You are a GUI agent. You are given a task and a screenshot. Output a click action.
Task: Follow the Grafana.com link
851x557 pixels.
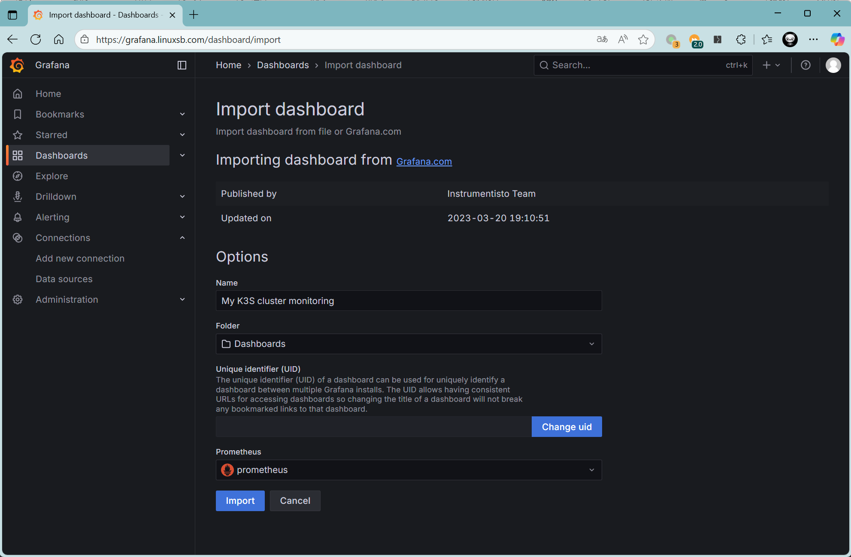tap(424, 161)
